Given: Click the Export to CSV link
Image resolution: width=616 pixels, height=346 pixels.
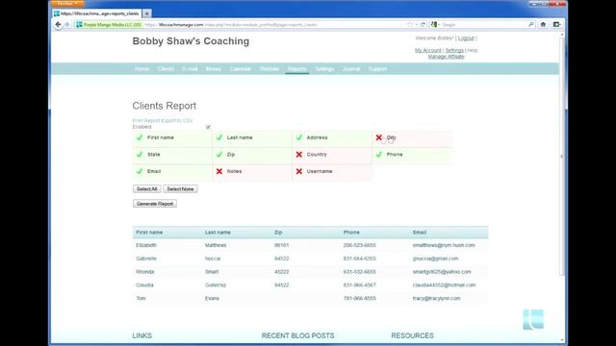Looking at the screenshot, I should [177, 121].
